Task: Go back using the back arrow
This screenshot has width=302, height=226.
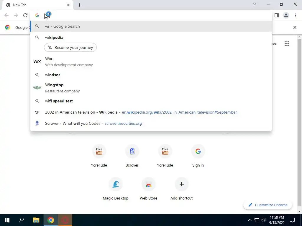Action: pyautogui.click(x=6, y=15)
